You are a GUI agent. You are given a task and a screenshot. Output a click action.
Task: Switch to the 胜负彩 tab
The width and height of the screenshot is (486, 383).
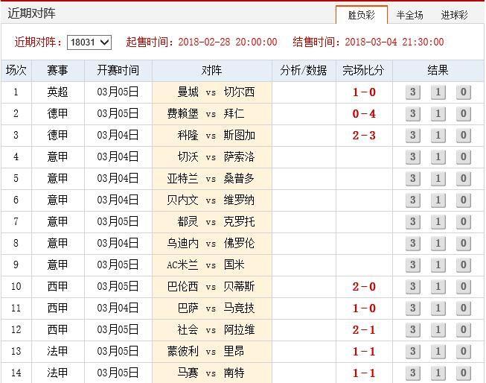coord(362,15)
